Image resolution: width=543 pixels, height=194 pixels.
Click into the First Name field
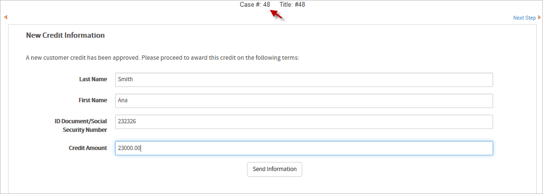click(304, 101)
